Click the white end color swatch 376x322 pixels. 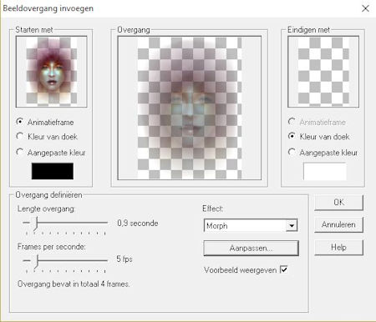[325, 172]
